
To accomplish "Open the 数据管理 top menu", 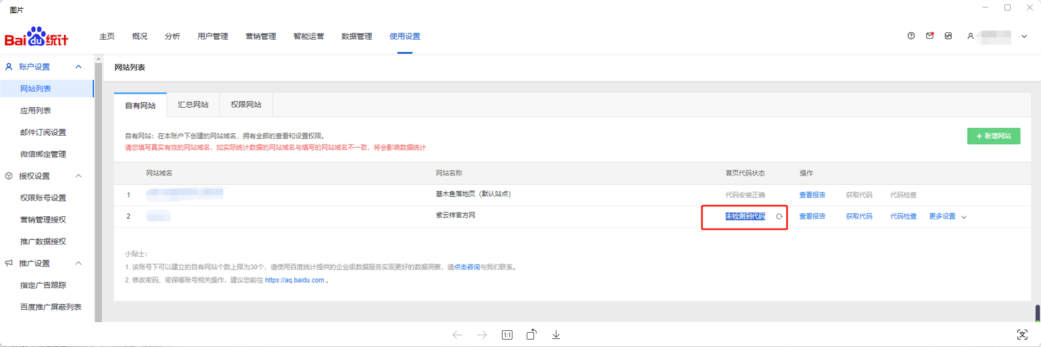I will coord(356,37).
